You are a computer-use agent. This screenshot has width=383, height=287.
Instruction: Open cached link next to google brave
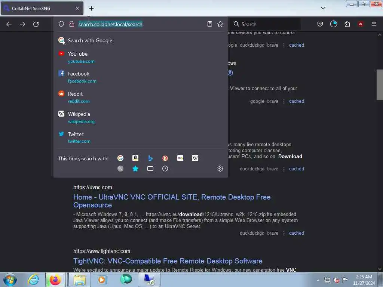coord(297,101)
